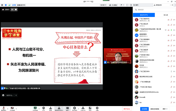Toggle the eye icon on host 广东工程王丹's row
Viewport: 176px width, 111px height.
[168, 25]
